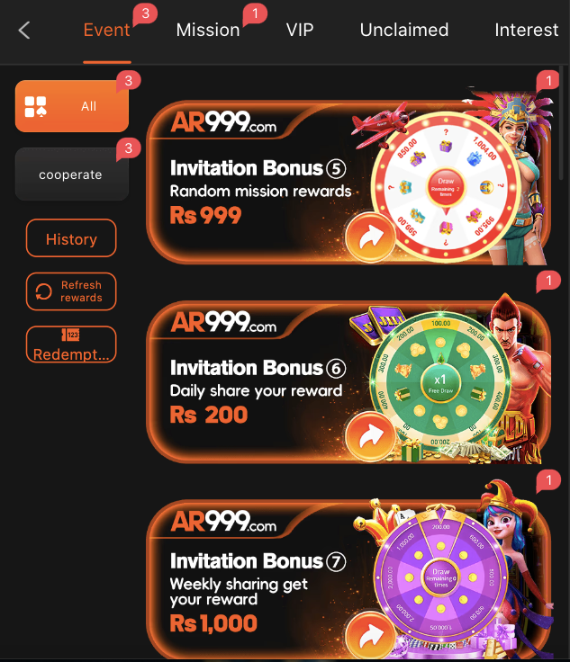Open the VIP tab

click(x=300, y=30)
